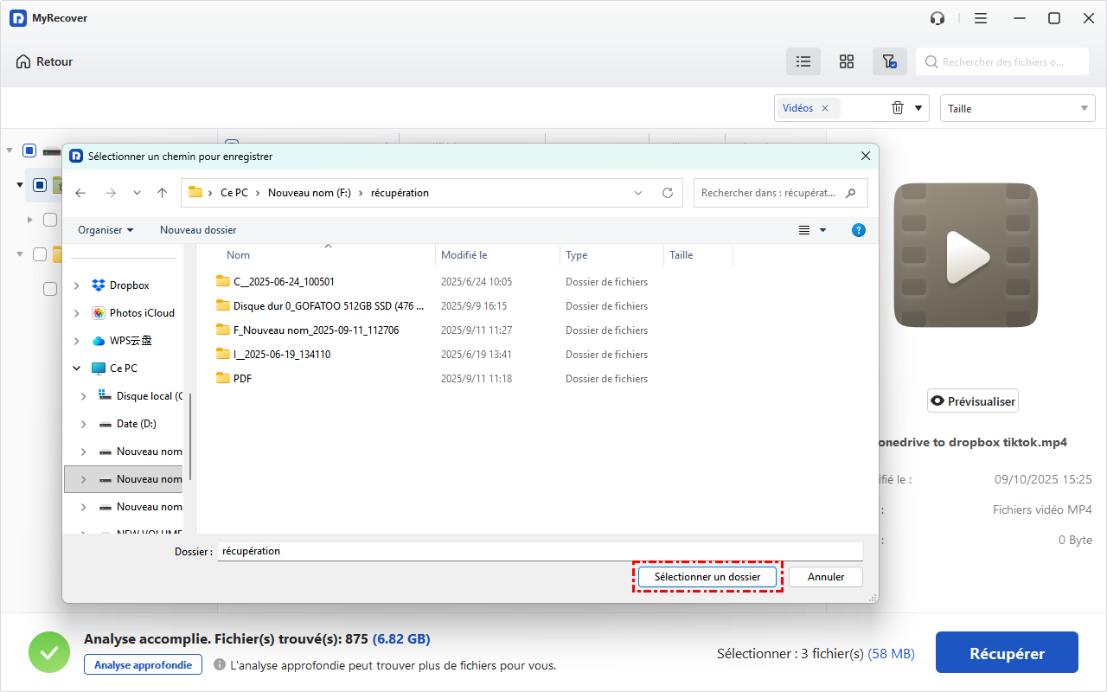This screenshot has height=692, width=1107.
Task: Switch to grid thumbnail view
Action: pos(847,61)
